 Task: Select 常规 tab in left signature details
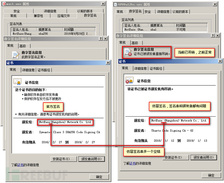pyautogui.click(x=12, y=46)
